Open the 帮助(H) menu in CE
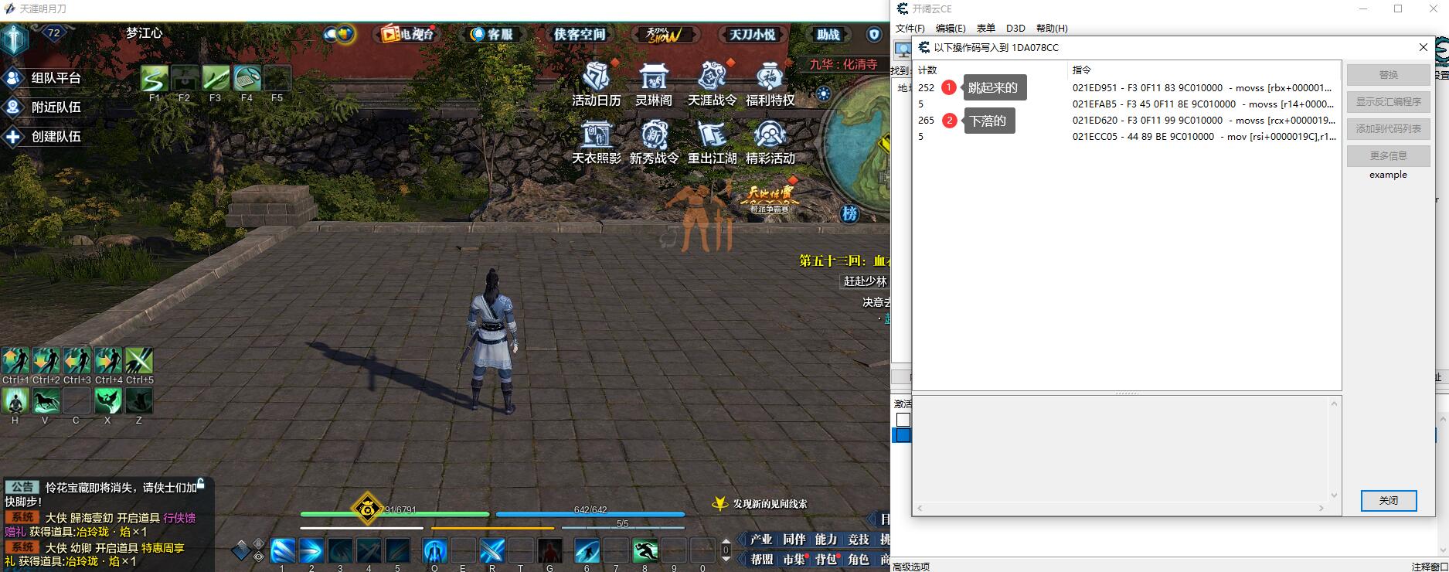The image size is (1449, 572). [1052, 29]
